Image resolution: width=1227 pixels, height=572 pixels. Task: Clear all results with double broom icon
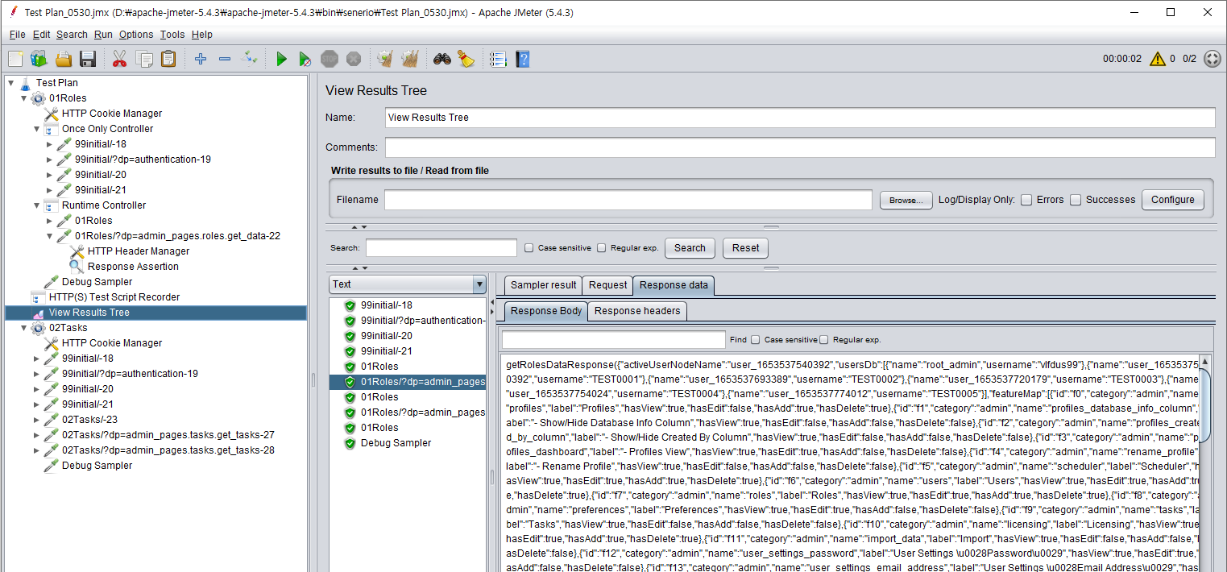[x=410, y=59]
